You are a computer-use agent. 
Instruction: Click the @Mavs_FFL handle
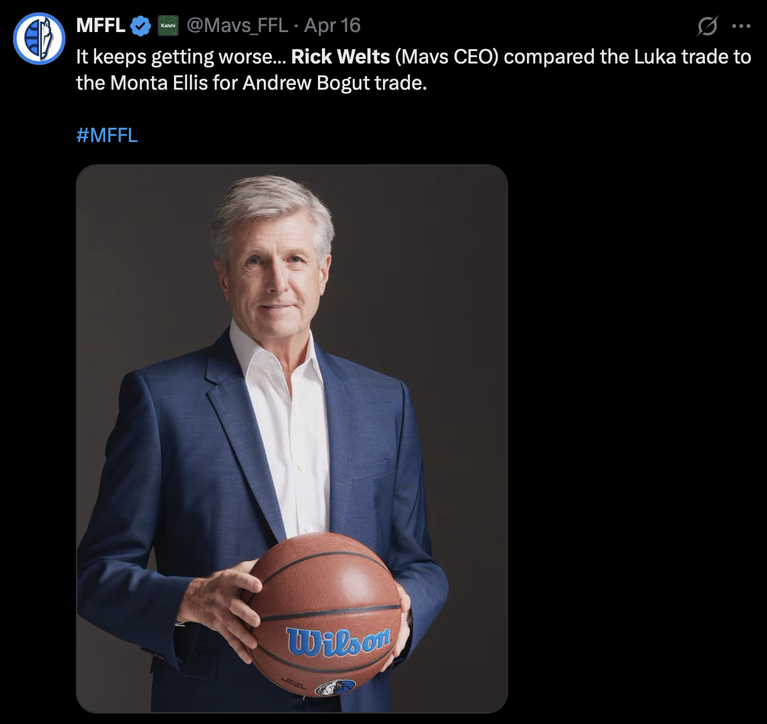click(238, 26)
